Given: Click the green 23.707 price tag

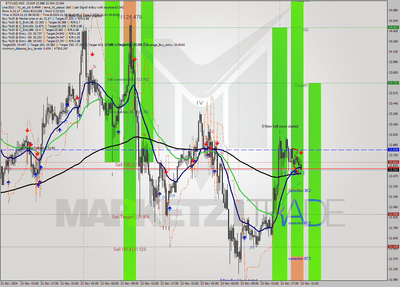Looking at the screenshot, I should click(x=393, y=83).
